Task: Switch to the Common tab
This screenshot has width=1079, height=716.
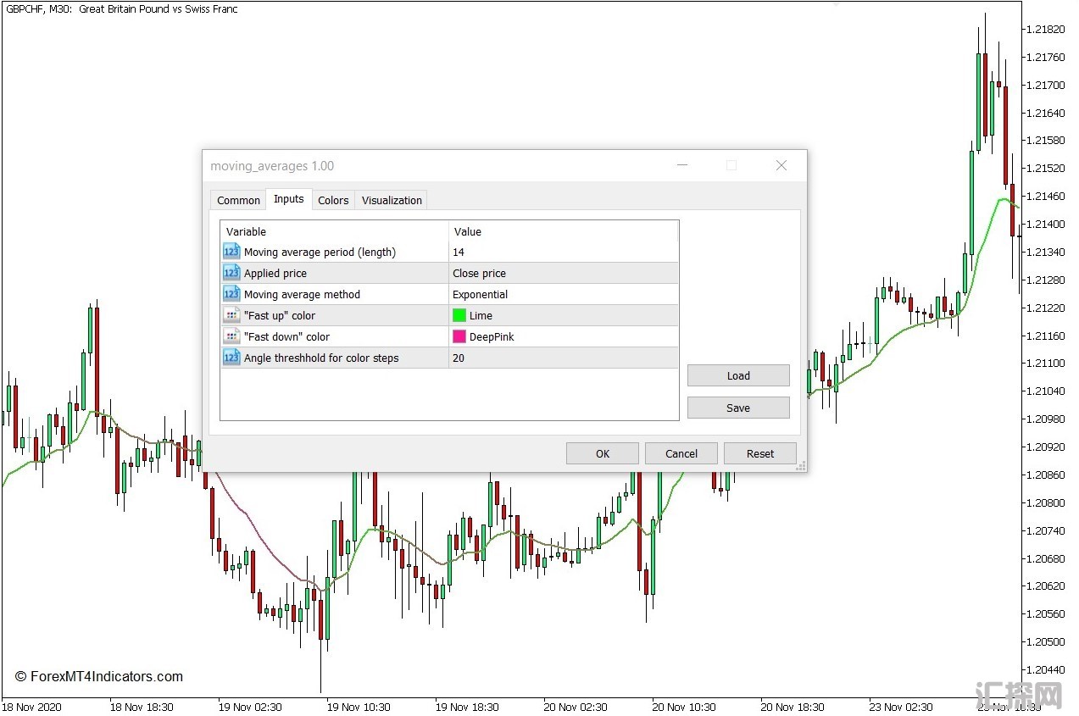Action: (x=238, y=200)
